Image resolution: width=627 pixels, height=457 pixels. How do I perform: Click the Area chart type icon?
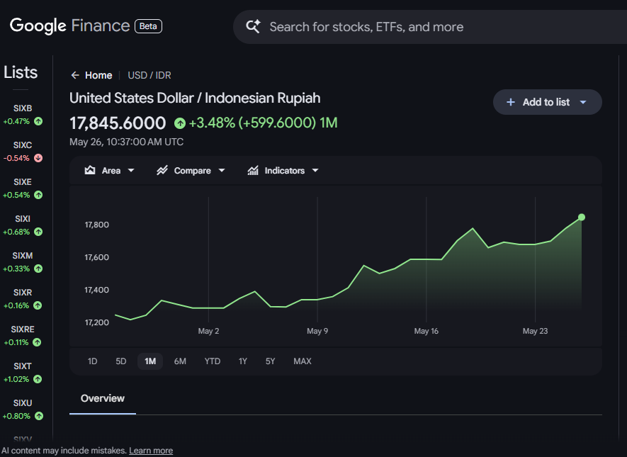point(90,170)
